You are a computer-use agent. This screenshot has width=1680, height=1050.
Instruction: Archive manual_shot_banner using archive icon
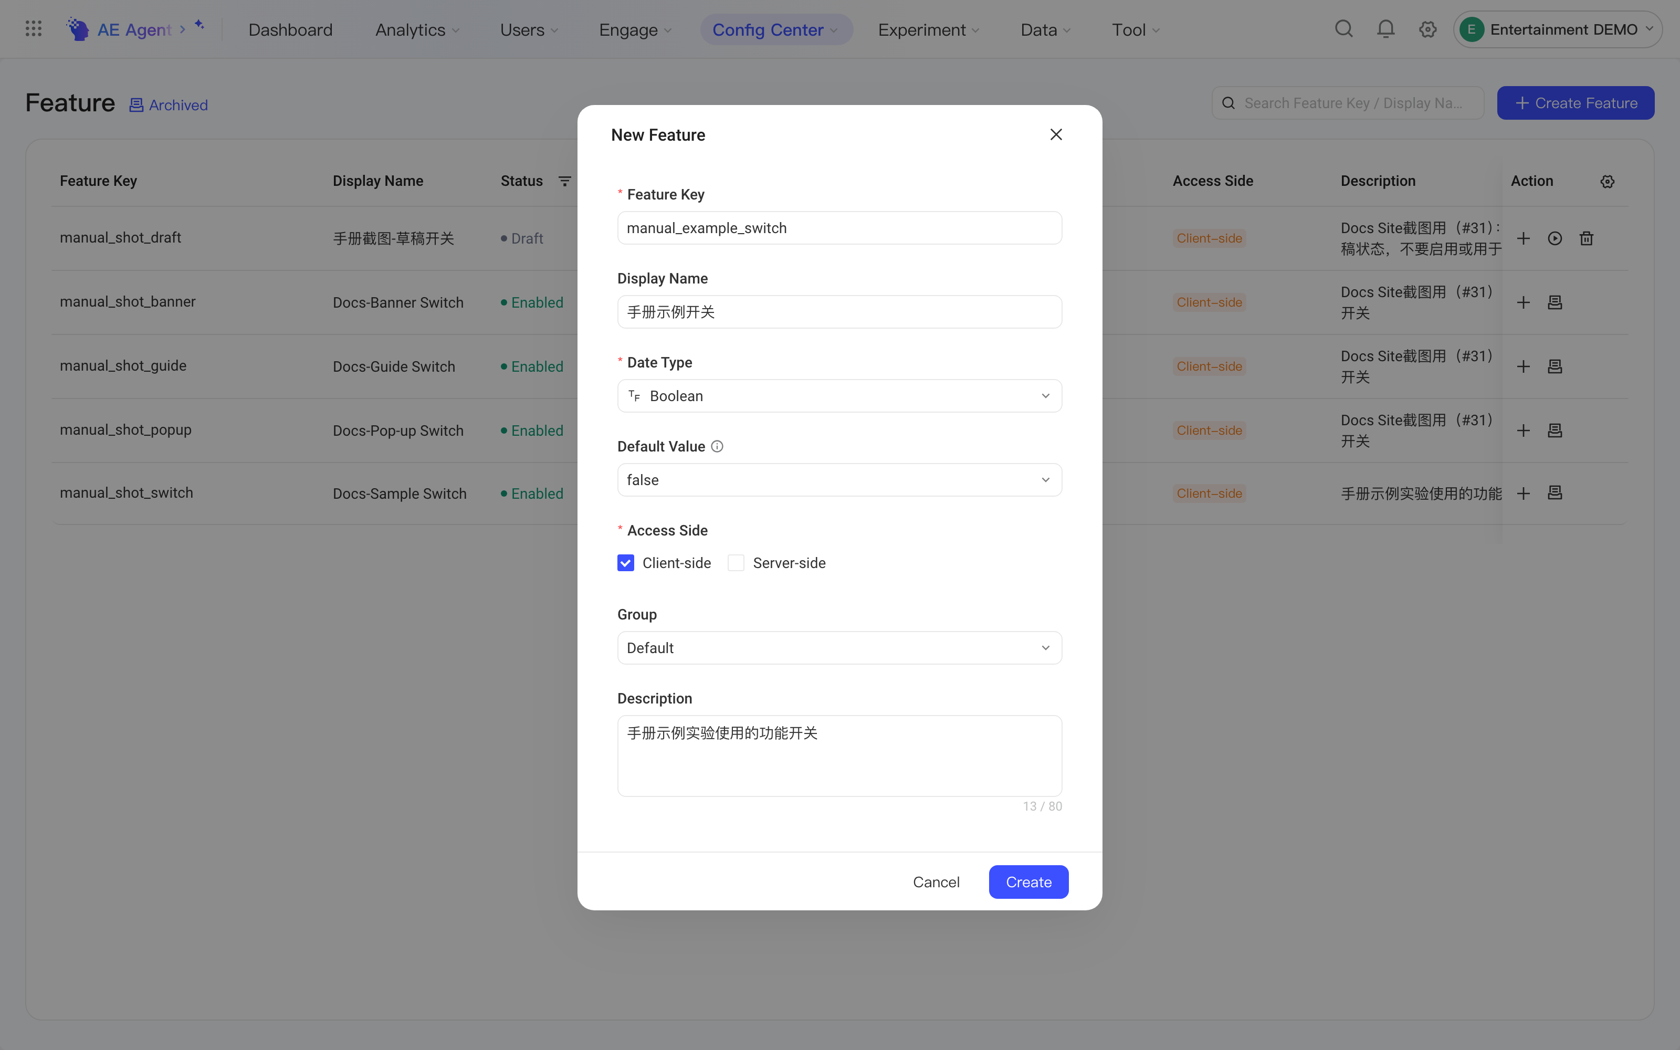point(1555,302)
